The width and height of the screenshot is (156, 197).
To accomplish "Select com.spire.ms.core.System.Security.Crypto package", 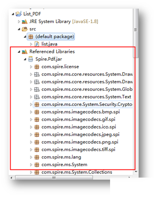I will [x=87, y=104].
